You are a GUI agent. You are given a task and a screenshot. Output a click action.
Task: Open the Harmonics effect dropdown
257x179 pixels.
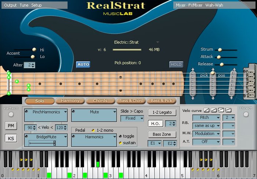pyautogui.click(x=115, y=136)
